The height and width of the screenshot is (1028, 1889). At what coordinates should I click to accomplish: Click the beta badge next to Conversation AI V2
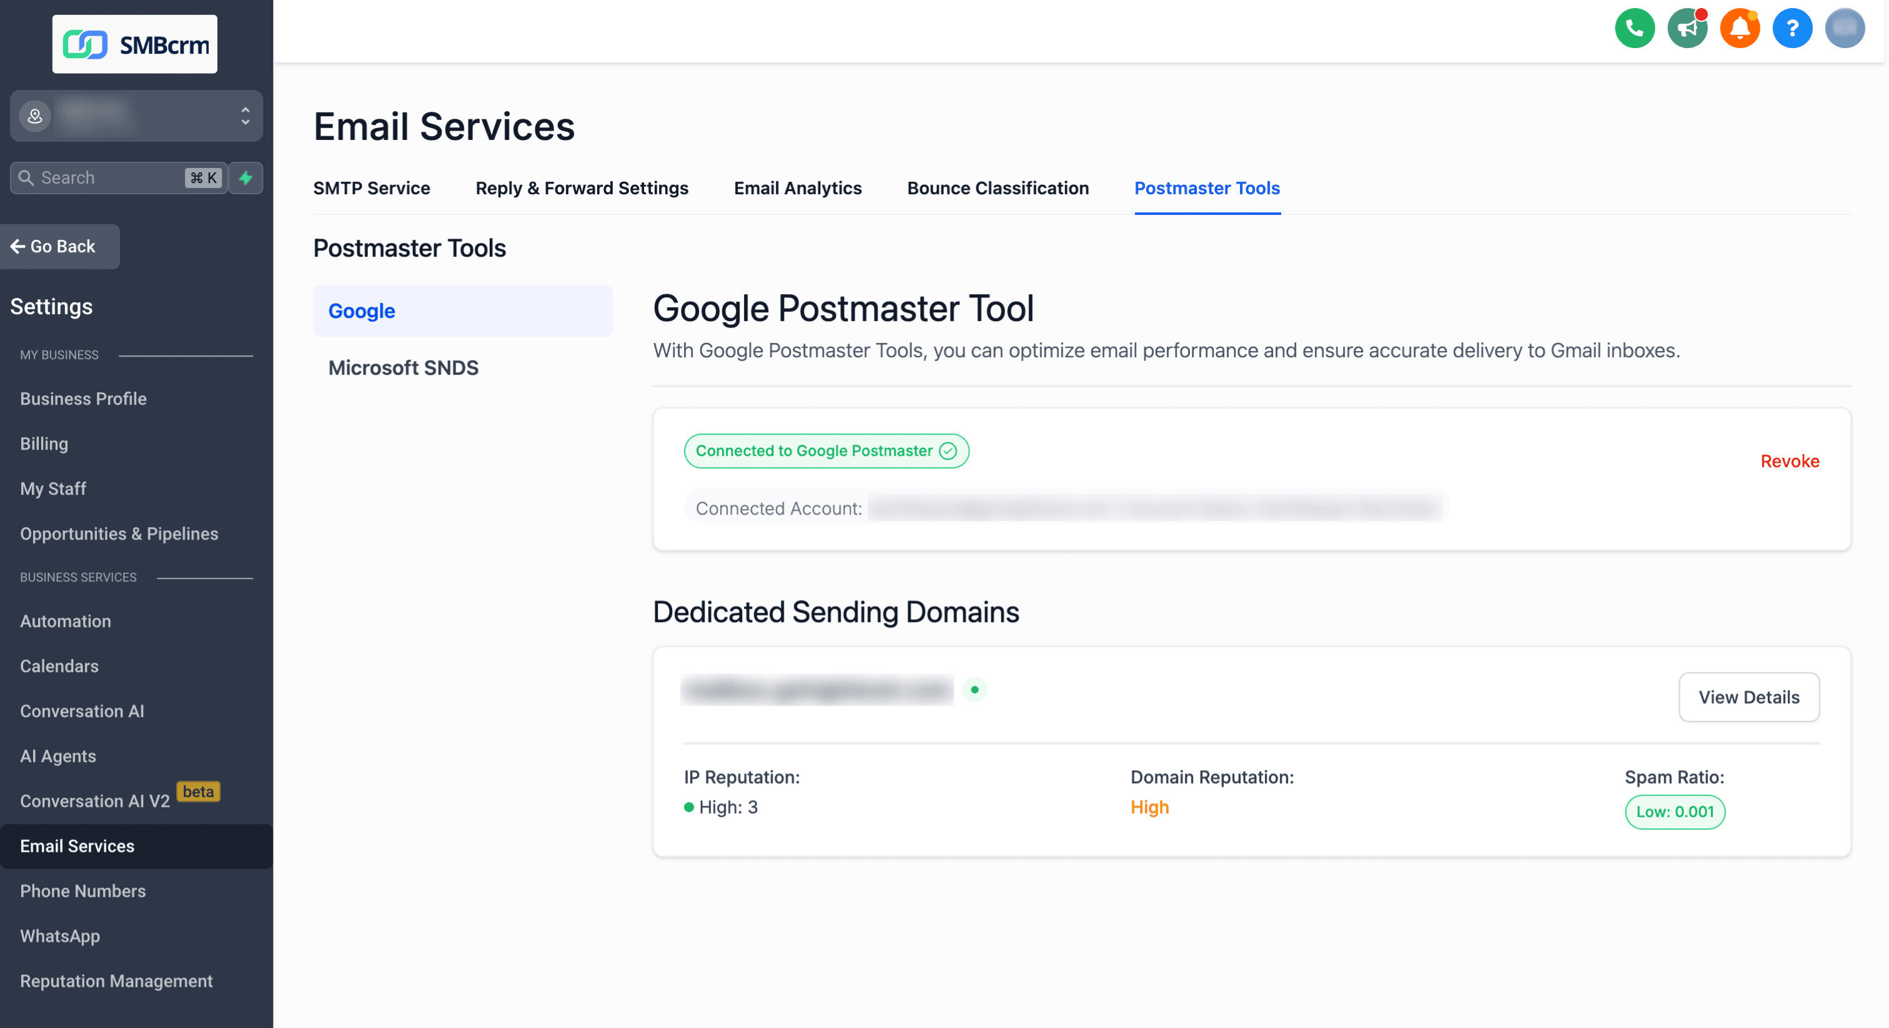198,792
